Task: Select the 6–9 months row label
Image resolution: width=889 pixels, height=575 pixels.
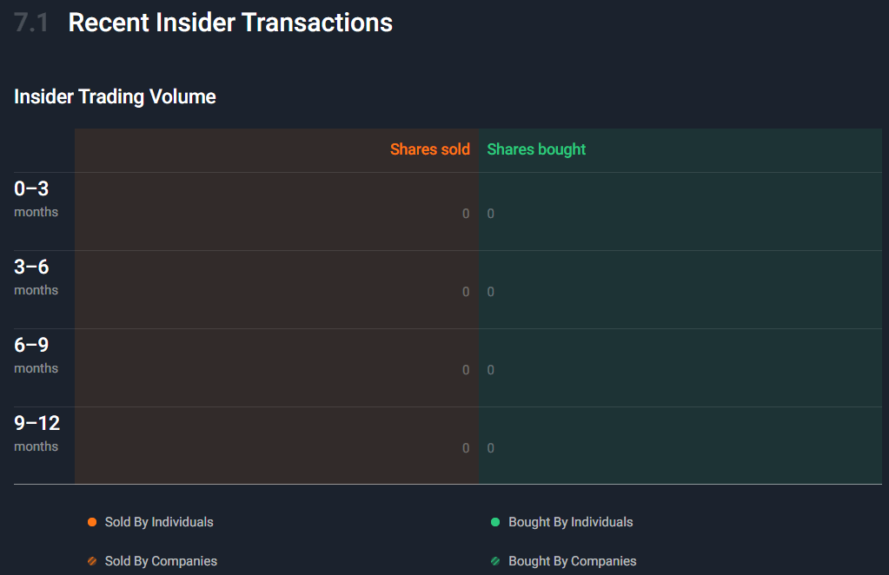Action: [36, 355]
